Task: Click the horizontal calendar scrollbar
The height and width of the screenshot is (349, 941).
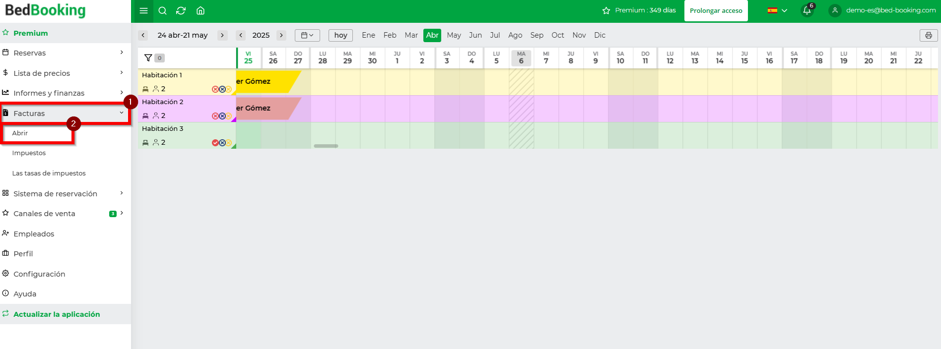Action: [326, 146]
